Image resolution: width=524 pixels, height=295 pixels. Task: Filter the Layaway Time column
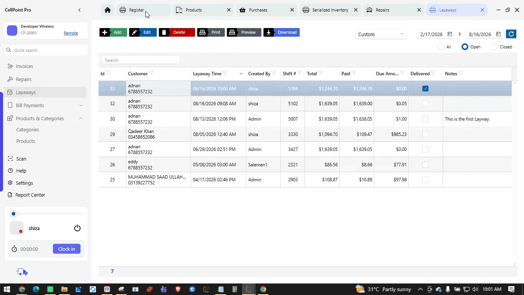(225, 73)
